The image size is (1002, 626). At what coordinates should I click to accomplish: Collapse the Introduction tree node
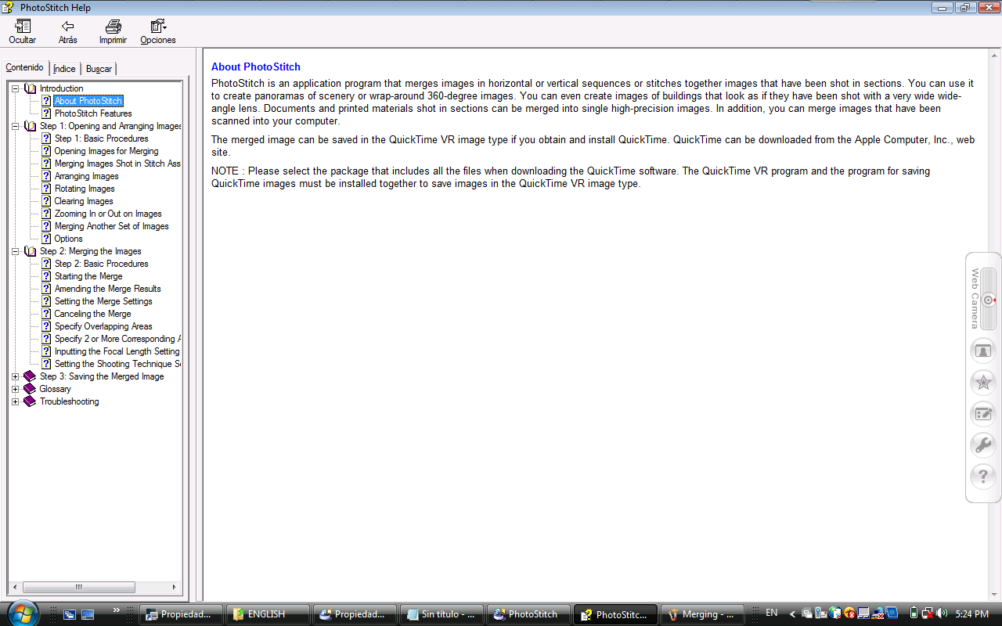click(x=15, y=88)
